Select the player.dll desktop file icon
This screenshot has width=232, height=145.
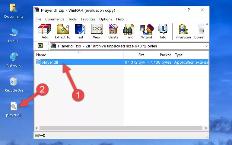(14, 110)
